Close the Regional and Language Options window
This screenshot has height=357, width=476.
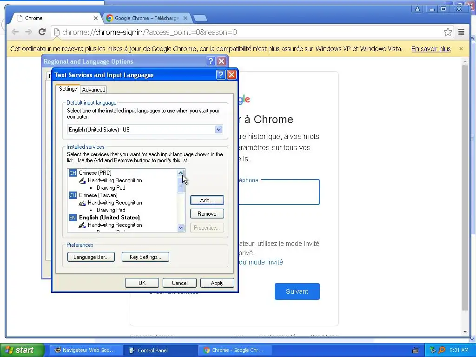222,61
